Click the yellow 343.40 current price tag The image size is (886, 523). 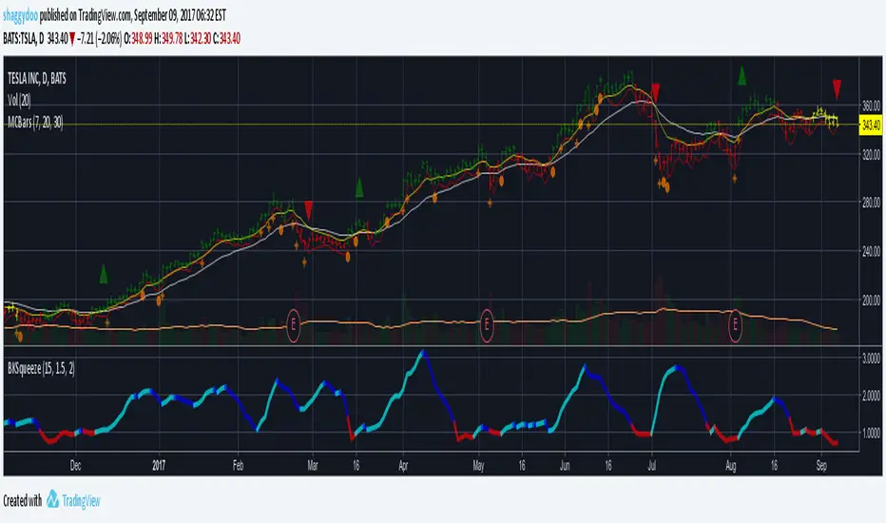(870, 125)
